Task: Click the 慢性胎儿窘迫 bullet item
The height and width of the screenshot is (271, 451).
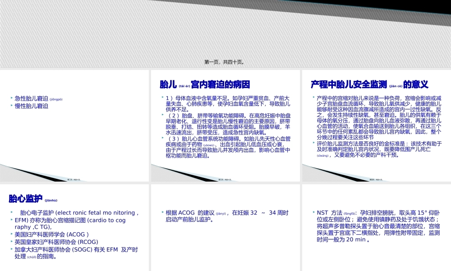Action: coord(30,106)
